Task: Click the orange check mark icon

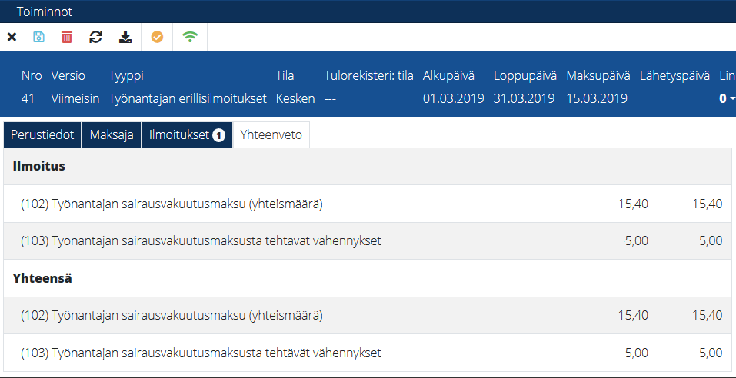Action: tap(157, 37)
